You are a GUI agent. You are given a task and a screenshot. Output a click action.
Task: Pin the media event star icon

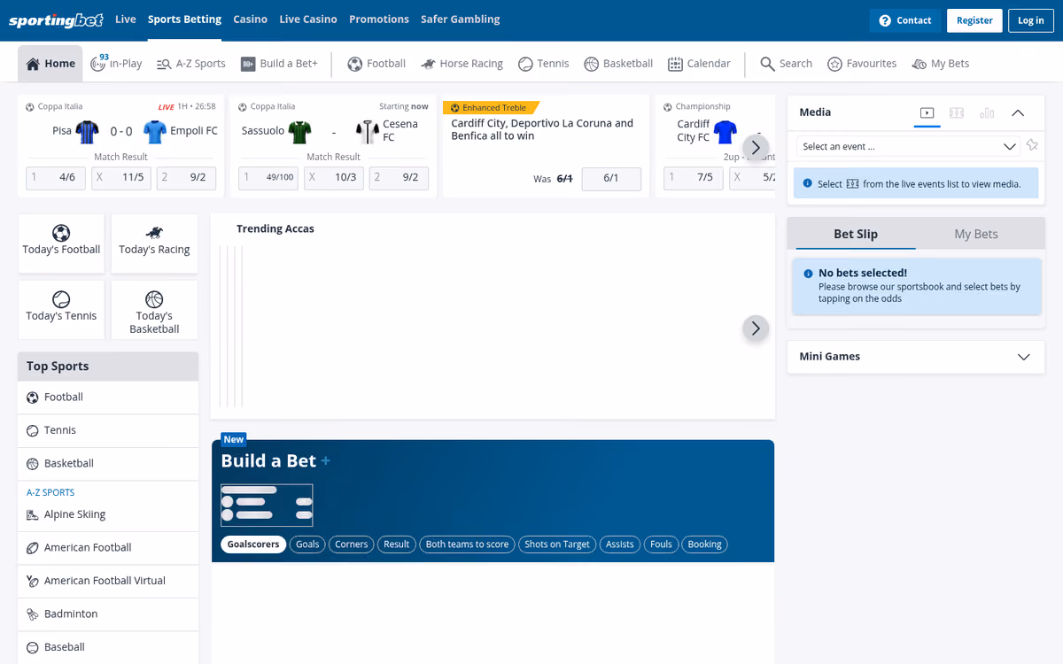1032,145
